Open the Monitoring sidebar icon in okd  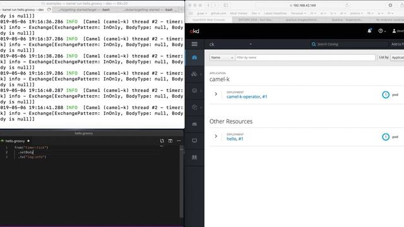pyautogui.click(x=194, y=141)
